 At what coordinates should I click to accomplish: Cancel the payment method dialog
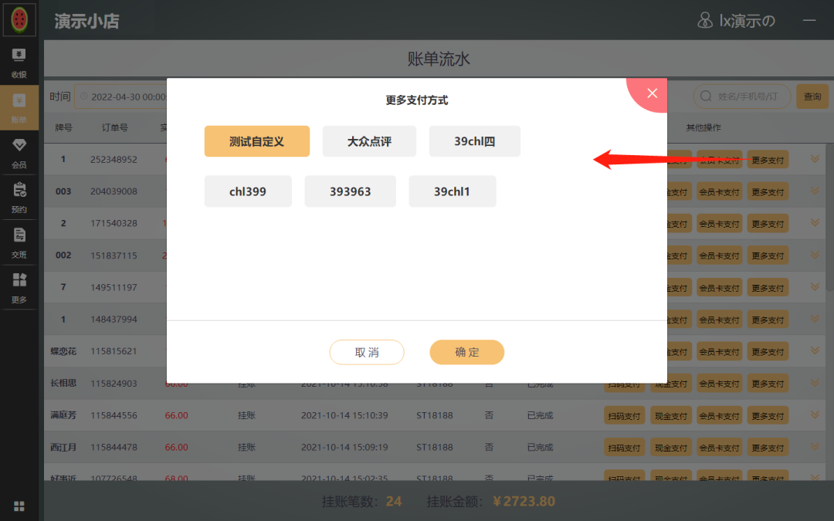click(367, 352)
